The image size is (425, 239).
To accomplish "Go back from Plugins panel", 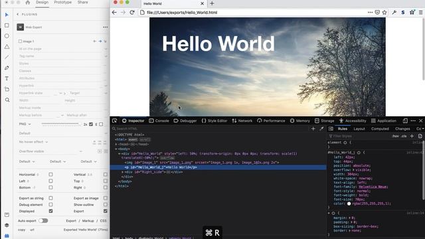I will tap(18, 15).
